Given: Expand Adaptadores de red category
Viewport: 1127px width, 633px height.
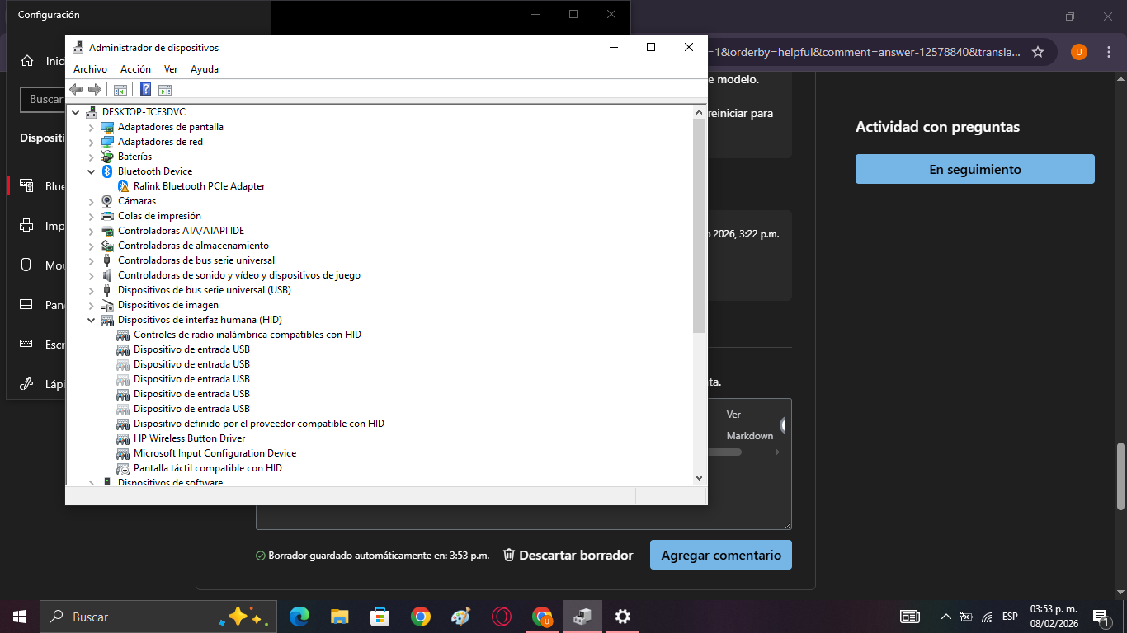Looking at the screenshot, I should click(92, 142).
